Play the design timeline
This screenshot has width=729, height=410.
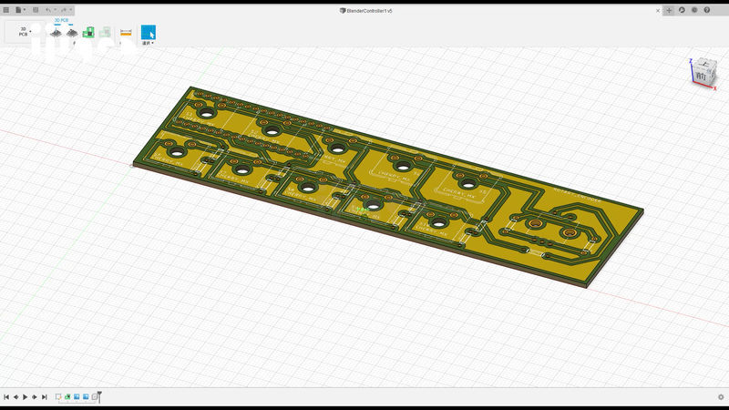pyautogui.click(x=26, y=397)
